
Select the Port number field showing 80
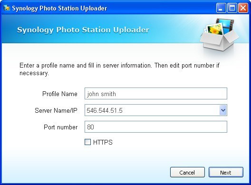156,127
